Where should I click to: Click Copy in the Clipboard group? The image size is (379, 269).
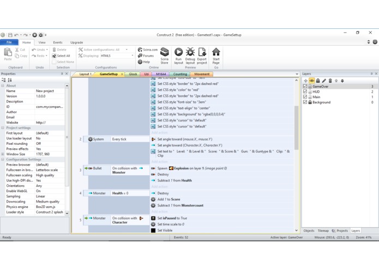tap(21, 56)
